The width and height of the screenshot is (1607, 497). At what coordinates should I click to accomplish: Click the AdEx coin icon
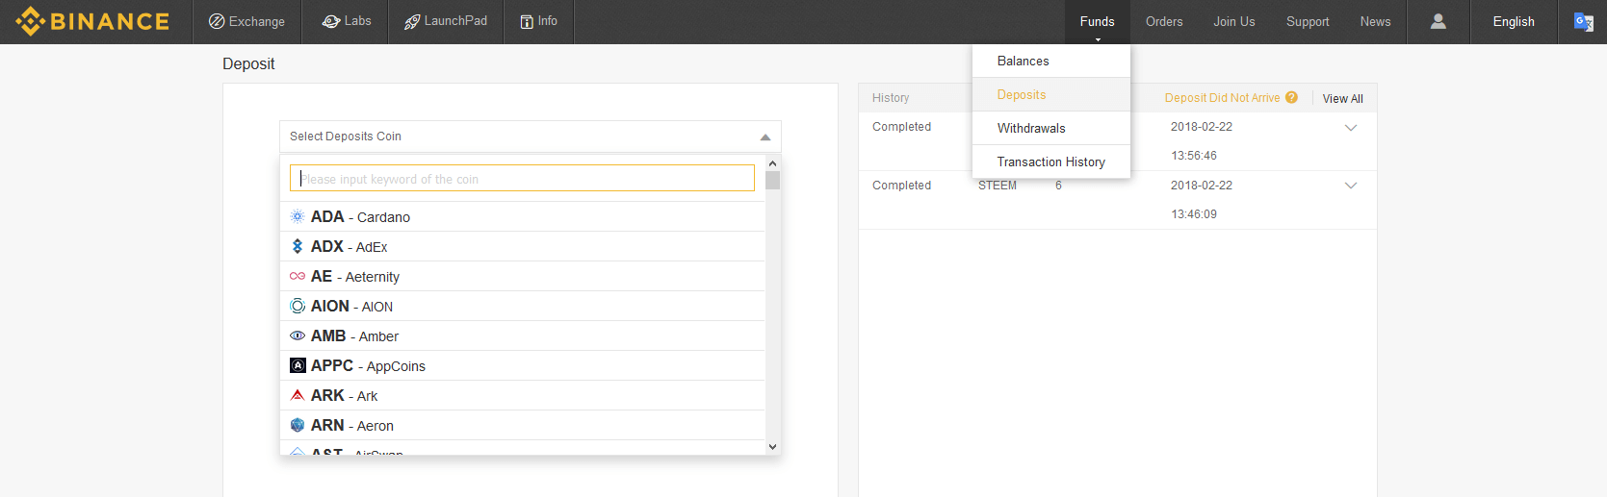pyautogui.click(x=298, y=246)
